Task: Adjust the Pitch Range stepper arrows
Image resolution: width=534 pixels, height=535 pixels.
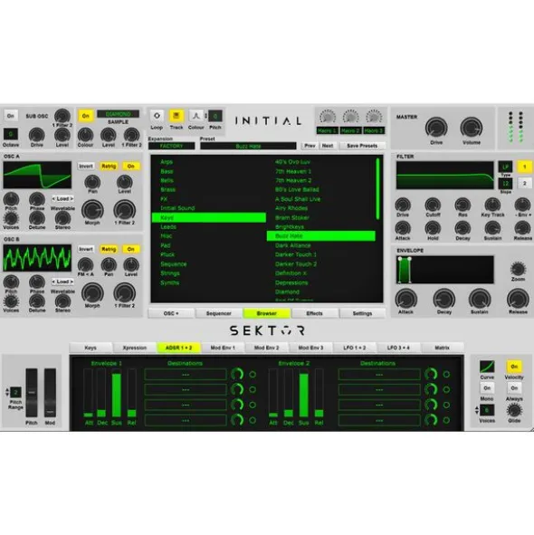Action: click(x=7, y=392)
